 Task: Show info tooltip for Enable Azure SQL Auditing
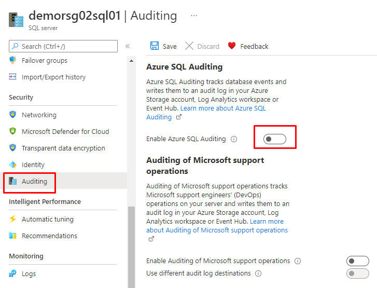234,139
